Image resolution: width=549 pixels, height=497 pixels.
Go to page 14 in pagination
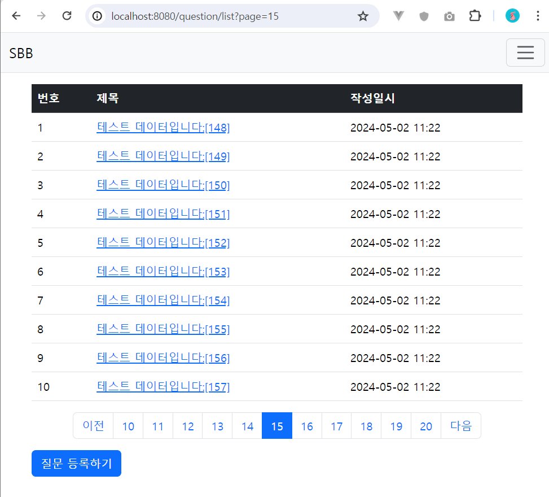coord(247,425)
